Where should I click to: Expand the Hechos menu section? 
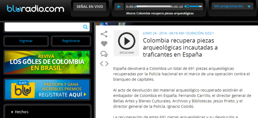pos(22,112)
